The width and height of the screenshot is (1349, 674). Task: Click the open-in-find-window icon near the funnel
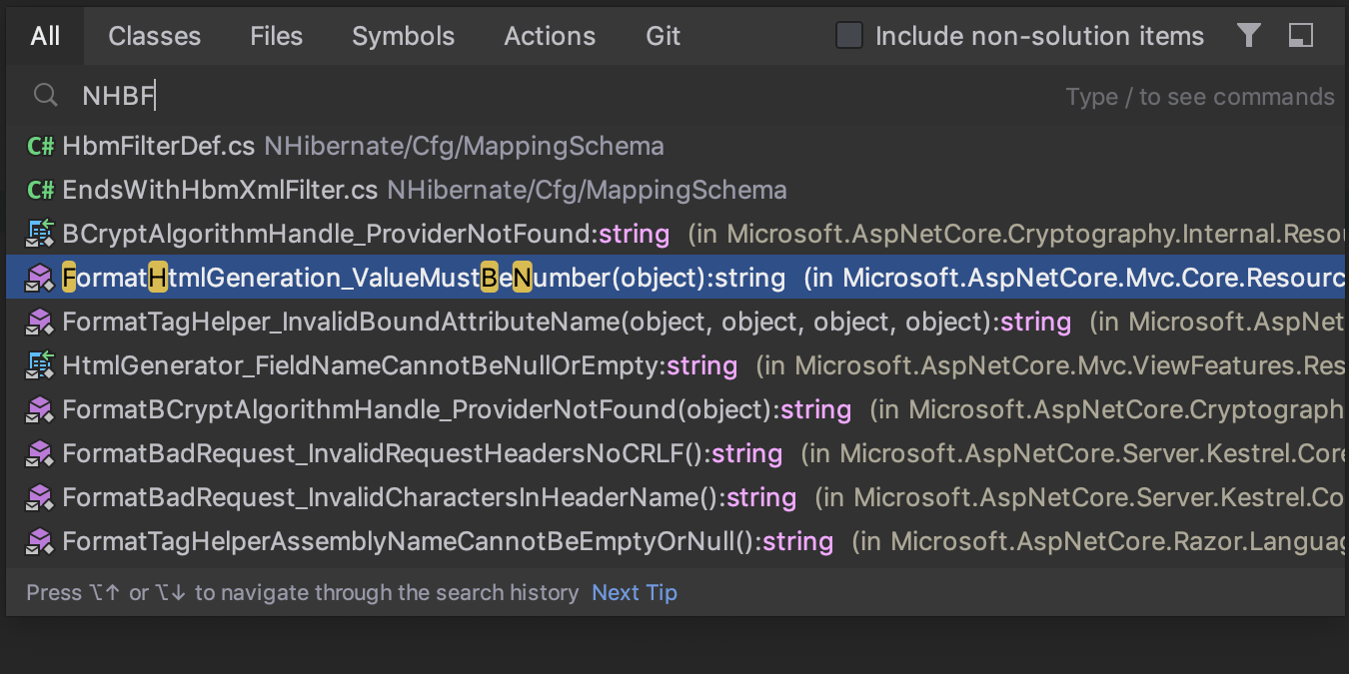click(1300, 35)
